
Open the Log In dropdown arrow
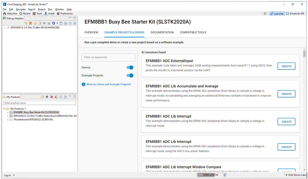tap(14, 175)
